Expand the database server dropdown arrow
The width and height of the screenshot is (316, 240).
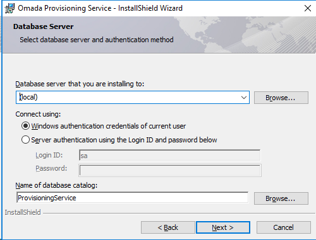pos(244,98)
